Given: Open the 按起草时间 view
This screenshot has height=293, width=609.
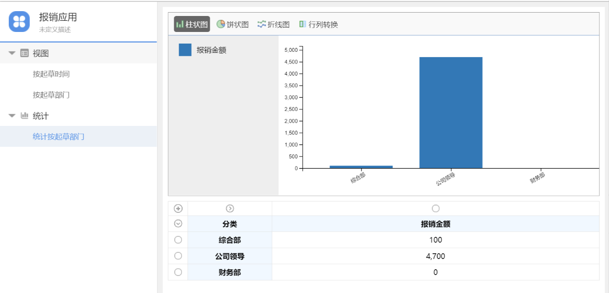Looking at the screenshot, I should click(x=51, y=74).
